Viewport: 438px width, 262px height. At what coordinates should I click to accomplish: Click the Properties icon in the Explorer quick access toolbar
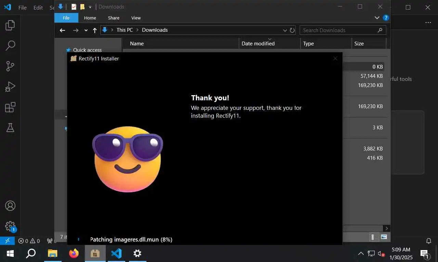tap(74, 6)
